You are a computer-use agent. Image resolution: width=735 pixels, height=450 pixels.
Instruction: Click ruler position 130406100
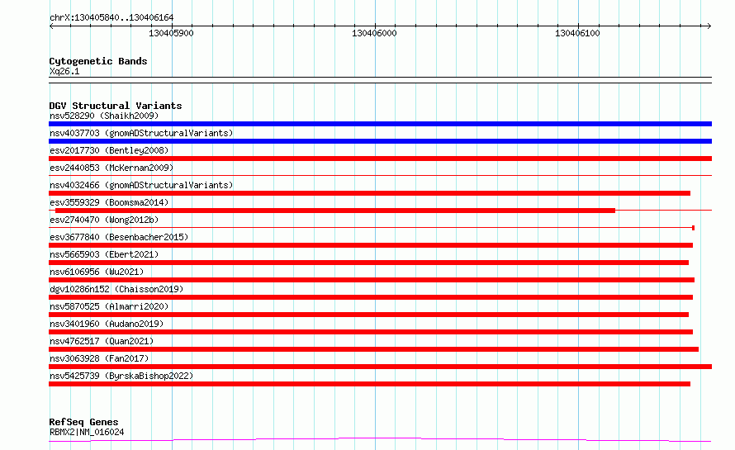(x=577, y=33)
